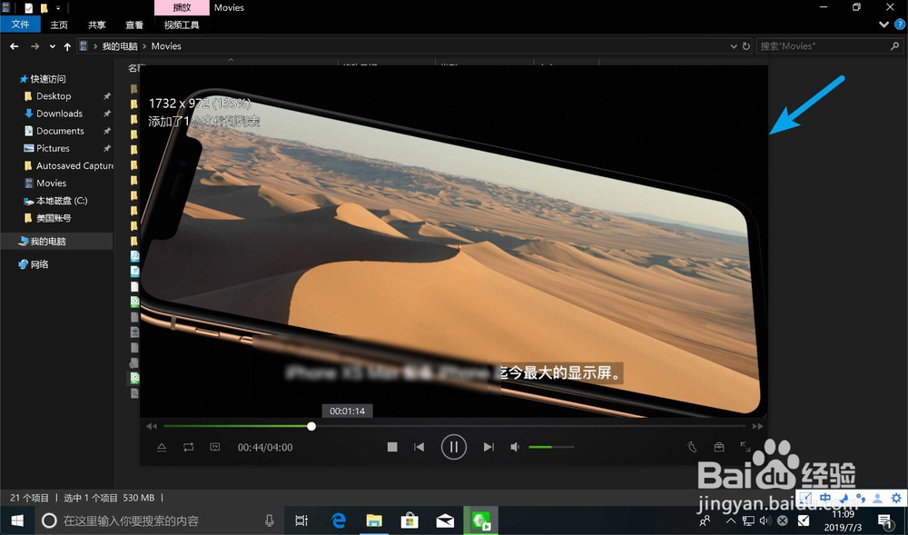Open a file with the eject icon

pyautogui.click(x=162, y=447)
